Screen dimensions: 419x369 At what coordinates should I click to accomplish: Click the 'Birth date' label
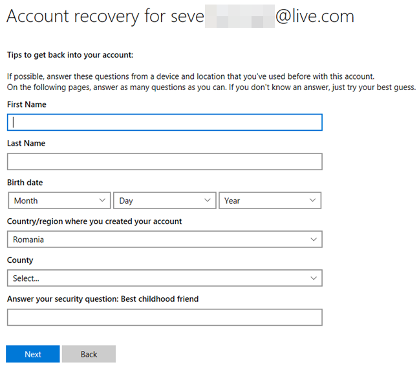click(x=25, y=183)
